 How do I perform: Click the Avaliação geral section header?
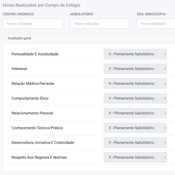[20, 38]
